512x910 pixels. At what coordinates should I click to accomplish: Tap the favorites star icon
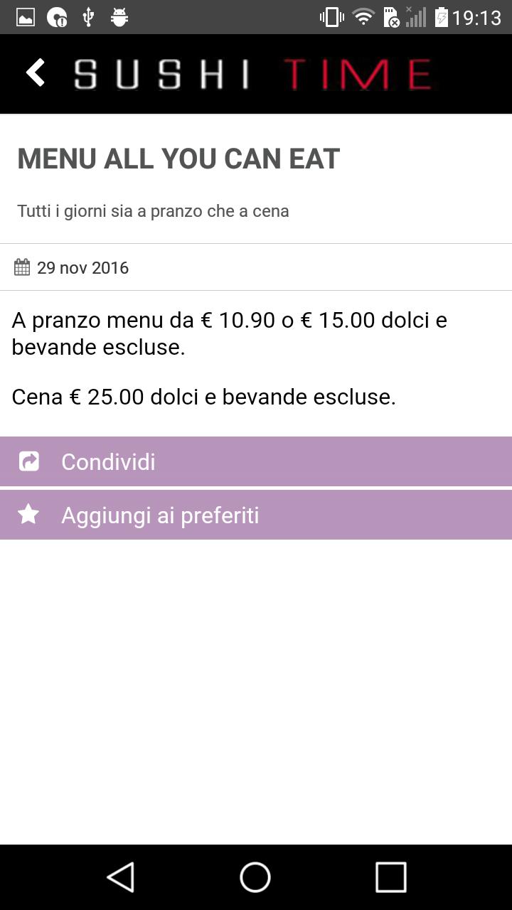[x=28, y=514]
